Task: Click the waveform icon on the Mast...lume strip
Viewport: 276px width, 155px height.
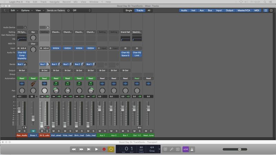Action: tap(148, 84)
